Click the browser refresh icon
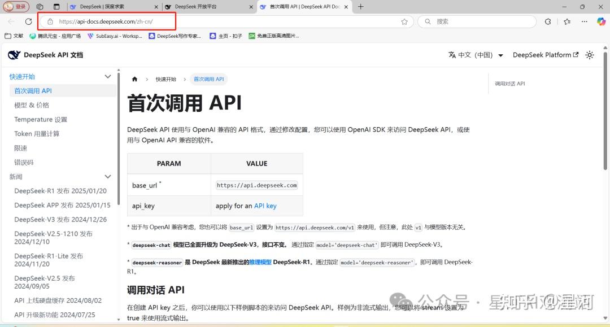Image resolution: width=610 pixels, height=327 pixels. 28,21
